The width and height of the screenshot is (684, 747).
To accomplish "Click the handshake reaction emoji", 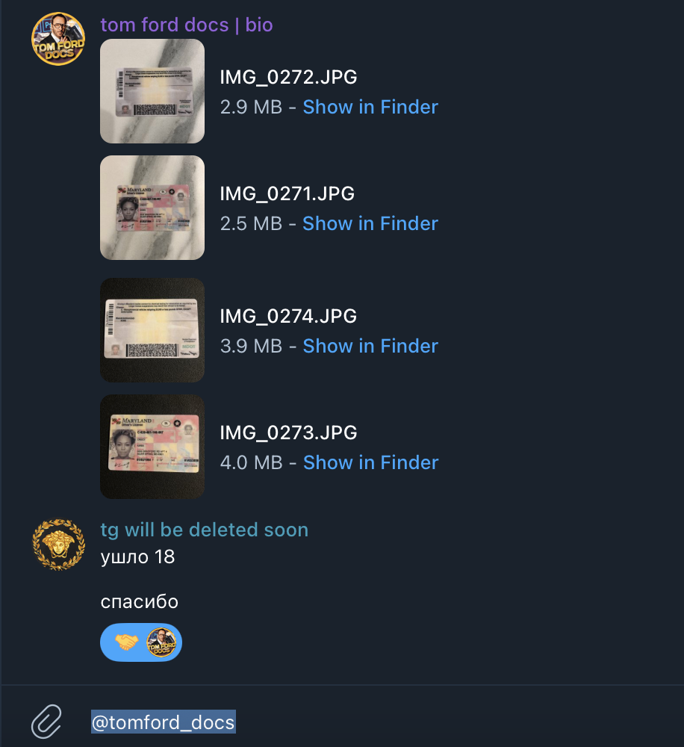I will pyautogui.click(x=126, y=642).
